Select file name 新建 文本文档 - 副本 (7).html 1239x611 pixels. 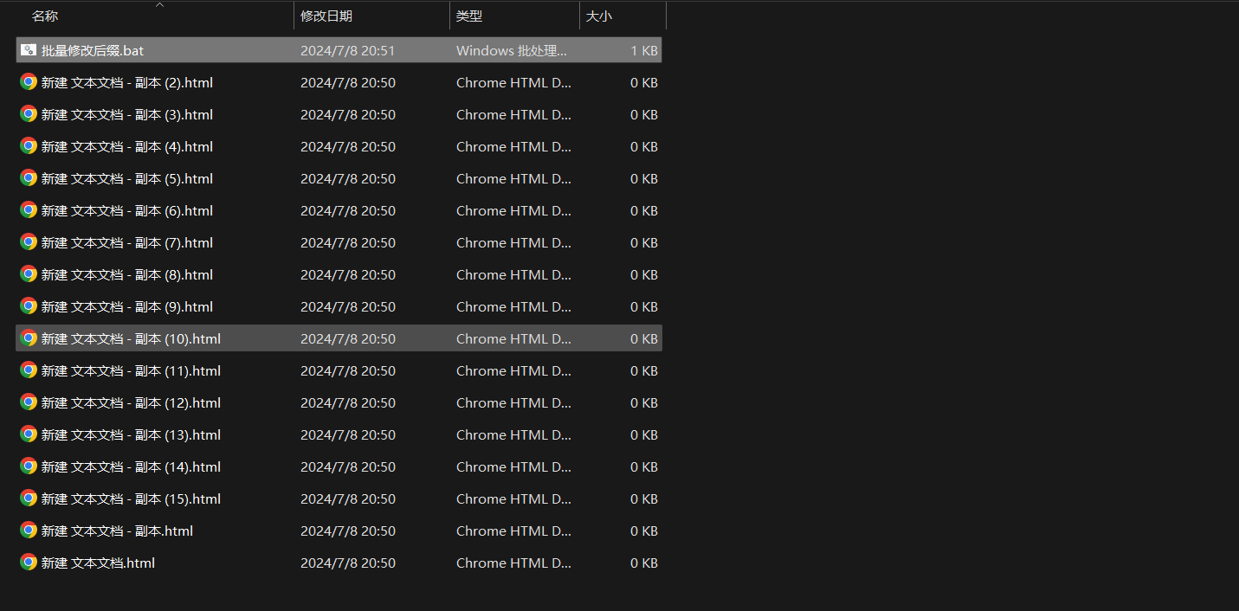tap(127, 242)
